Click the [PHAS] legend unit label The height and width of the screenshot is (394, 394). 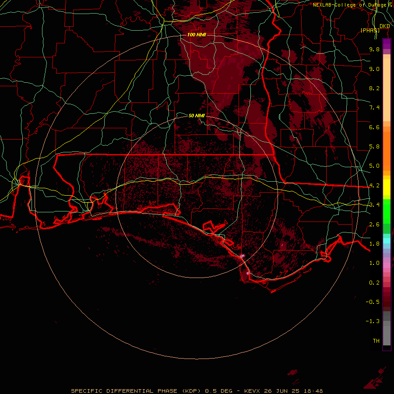tap(370, 30)
